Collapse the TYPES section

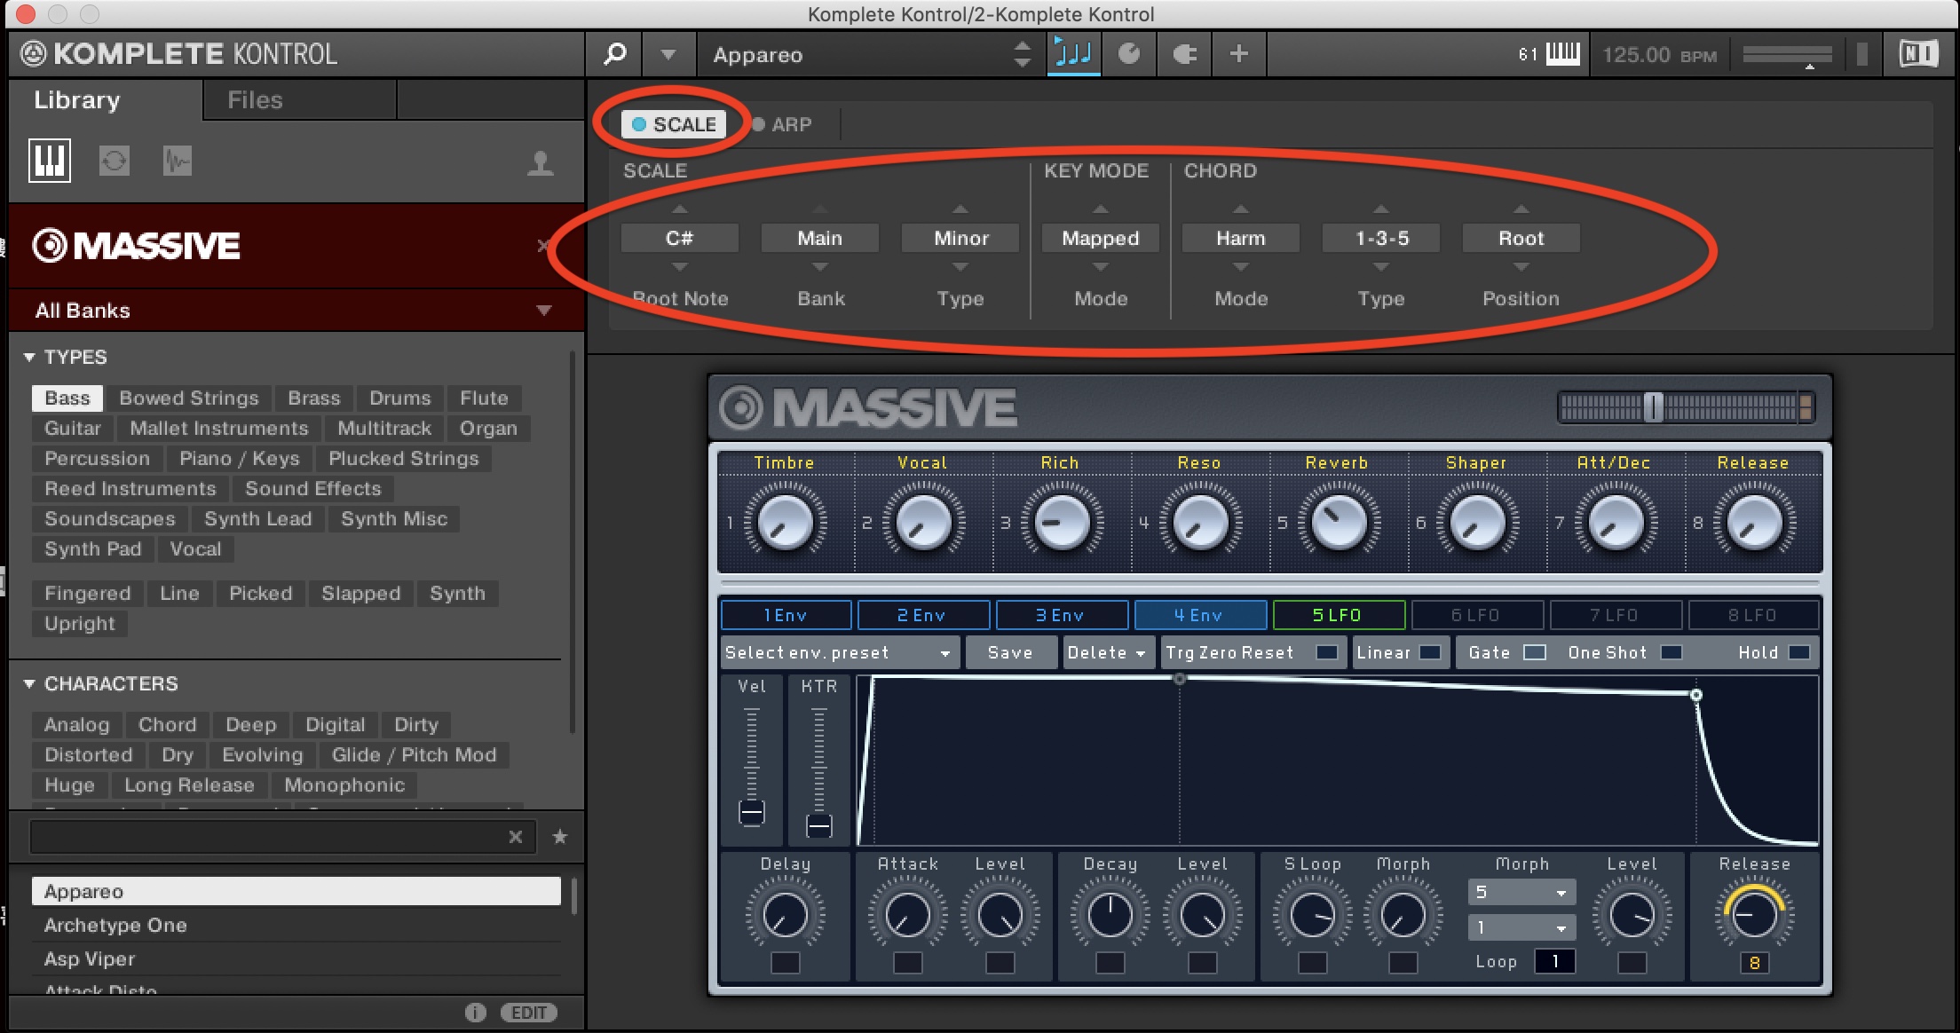tap(29, 357)
